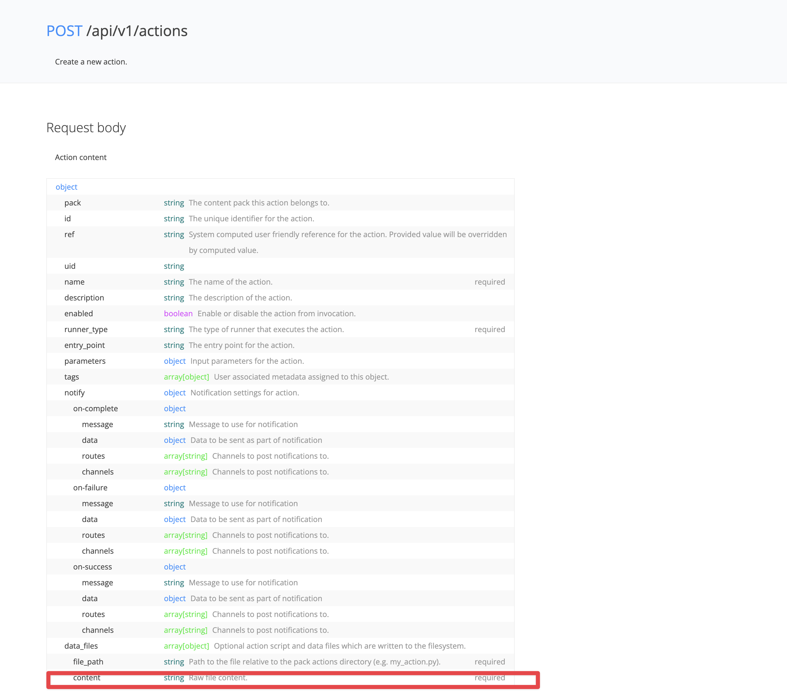Click the 'uid' property name
787x697 pixels.
[x=70, y=266]
